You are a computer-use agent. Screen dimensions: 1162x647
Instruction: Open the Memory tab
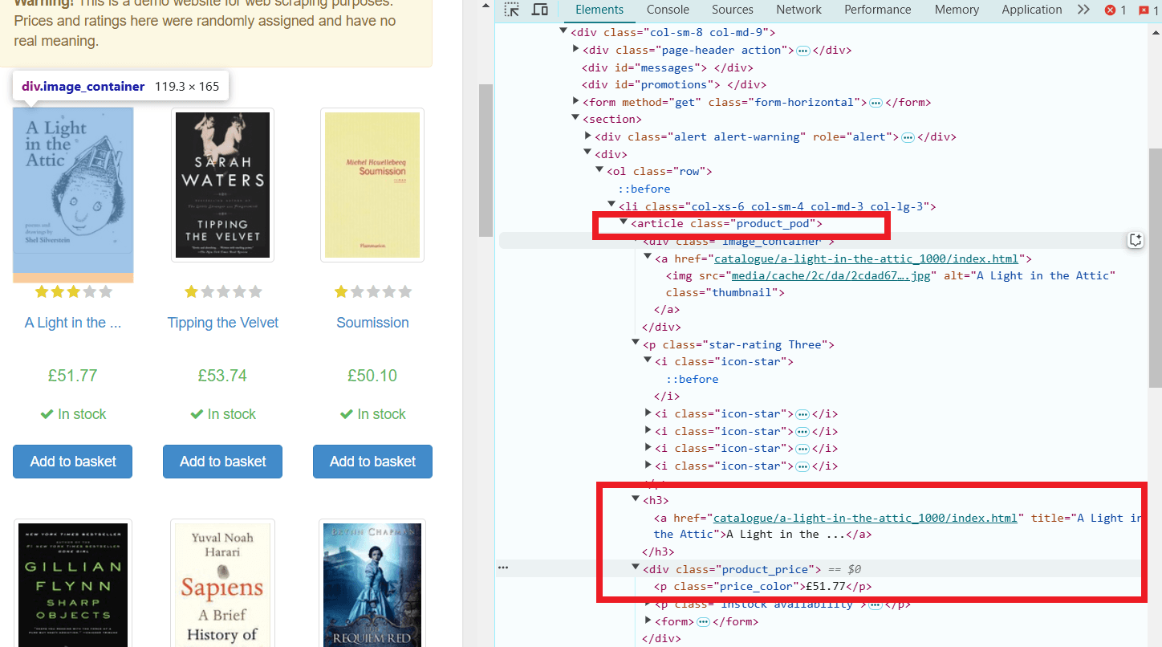pyautogui.click(x=957, y=10)
